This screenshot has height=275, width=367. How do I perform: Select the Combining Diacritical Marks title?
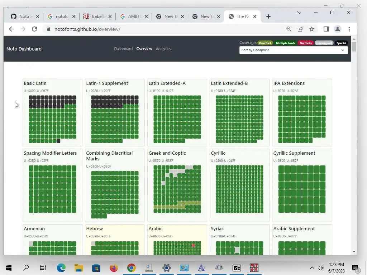[x=109, y=156]
